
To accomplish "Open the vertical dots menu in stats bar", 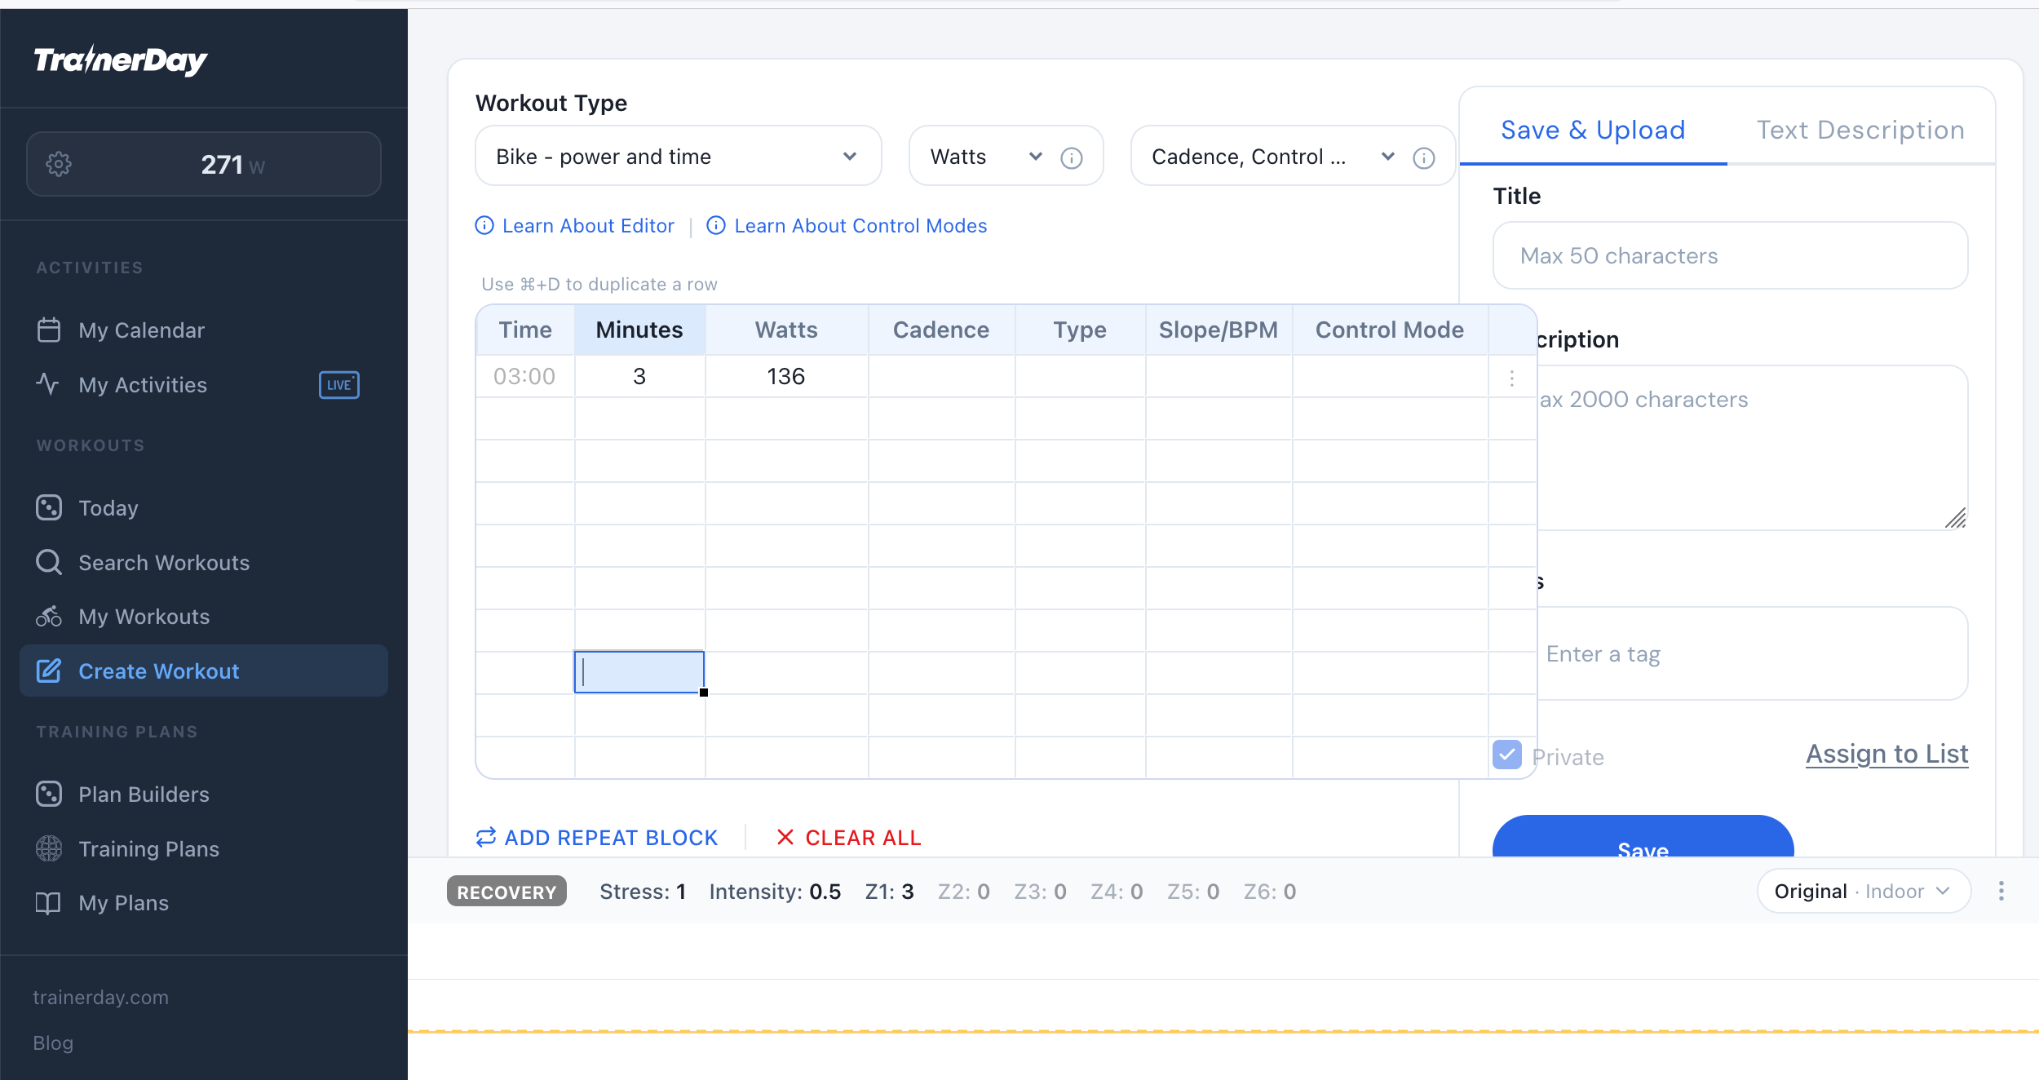I will pyautogui.click(x=2001, y=891).
